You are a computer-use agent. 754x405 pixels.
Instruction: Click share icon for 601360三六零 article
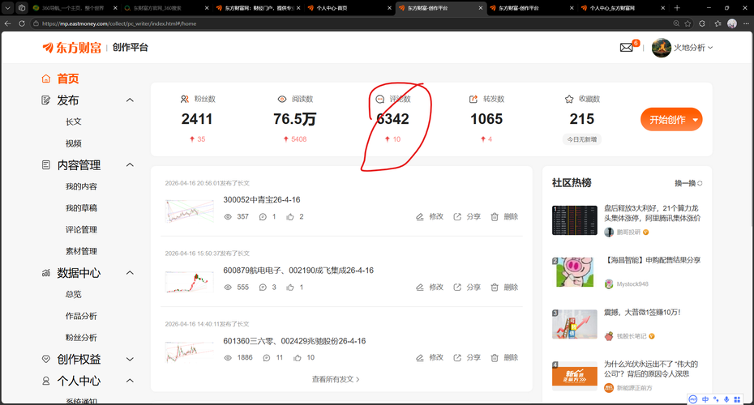click(457, 357)
